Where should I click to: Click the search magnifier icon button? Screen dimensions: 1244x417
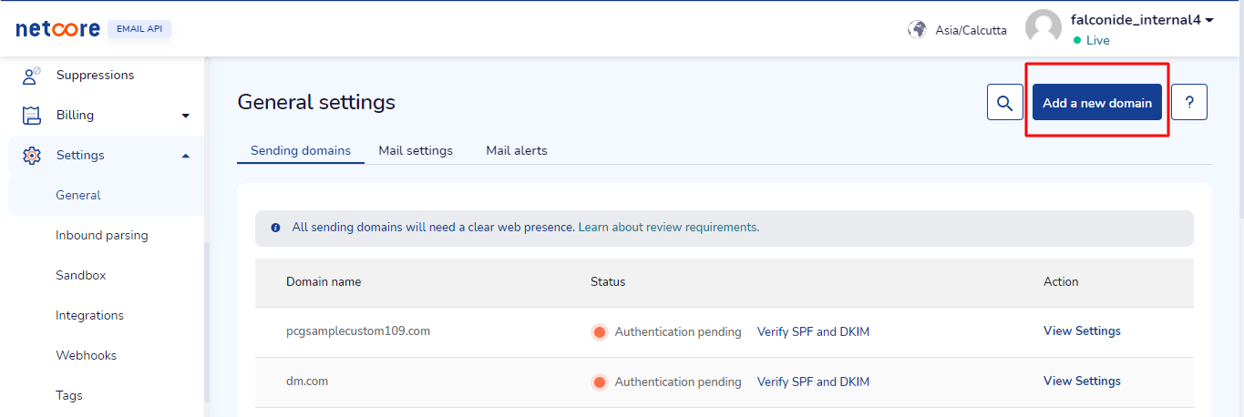pyautogui.click(x=1004, y=103)
